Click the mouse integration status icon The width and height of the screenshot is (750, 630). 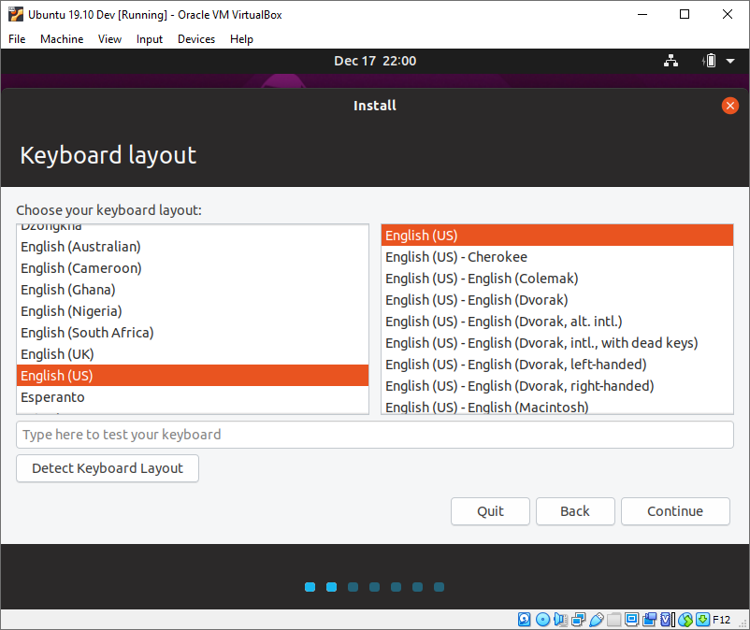685,620
